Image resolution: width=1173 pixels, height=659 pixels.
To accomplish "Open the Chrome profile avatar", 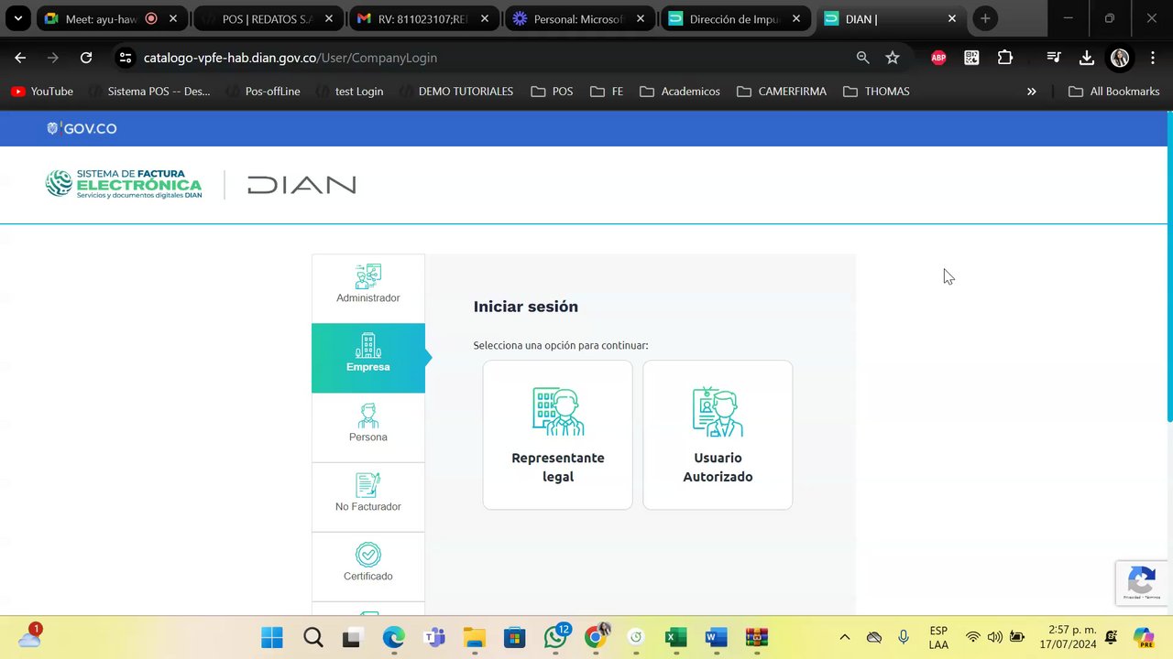I will click(x=1120, y=58).
